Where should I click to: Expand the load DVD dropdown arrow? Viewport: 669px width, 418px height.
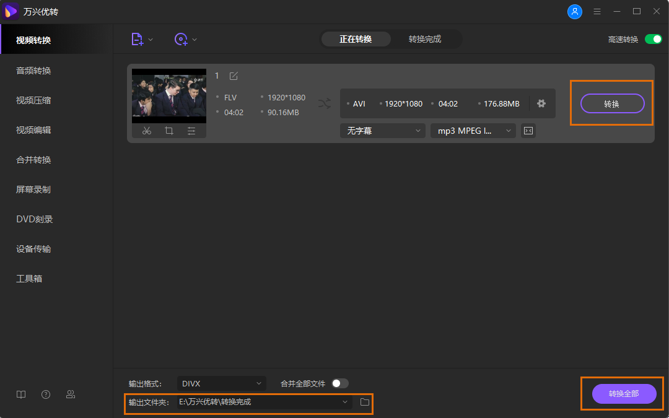click(x=194, y=40)
